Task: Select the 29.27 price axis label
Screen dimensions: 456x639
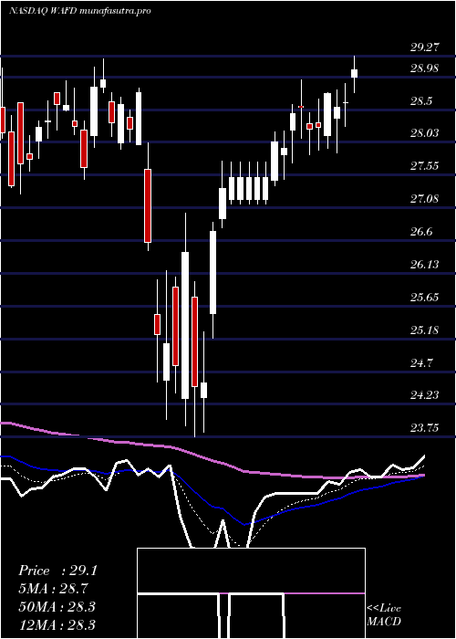Action: [x=425, y=47]
